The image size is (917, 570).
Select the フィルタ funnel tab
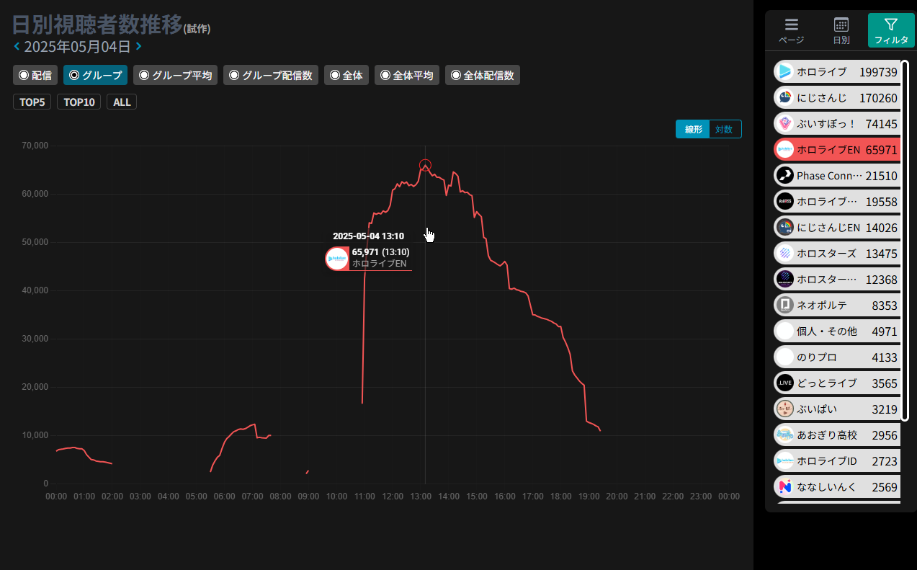pyautogui.click(x=891, y=30)
